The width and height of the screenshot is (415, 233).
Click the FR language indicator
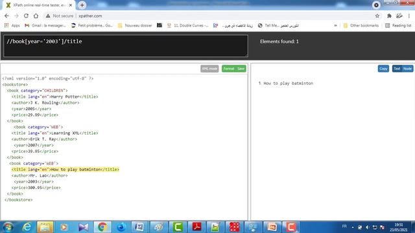click(344, 227)
